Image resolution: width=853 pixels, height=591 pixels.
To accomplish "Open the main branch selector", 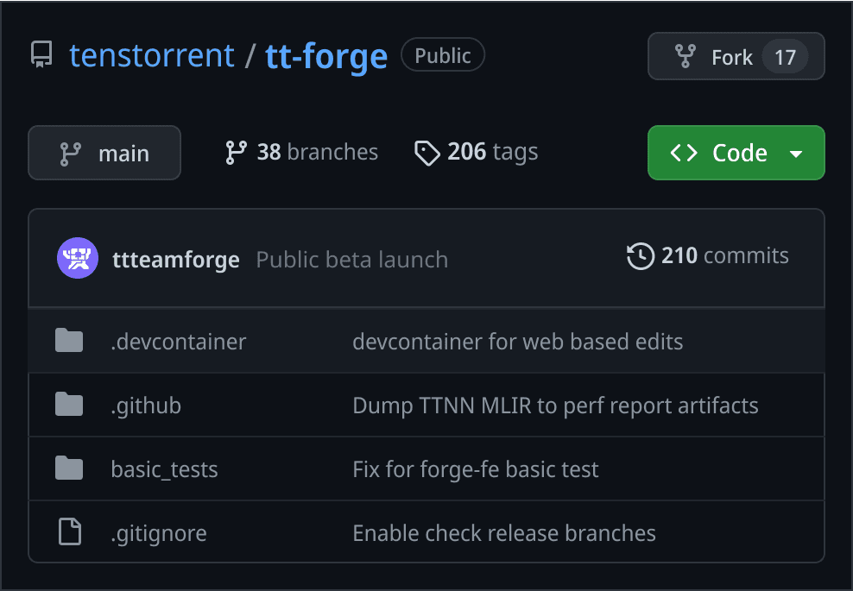I will click(x=104, y=153).
